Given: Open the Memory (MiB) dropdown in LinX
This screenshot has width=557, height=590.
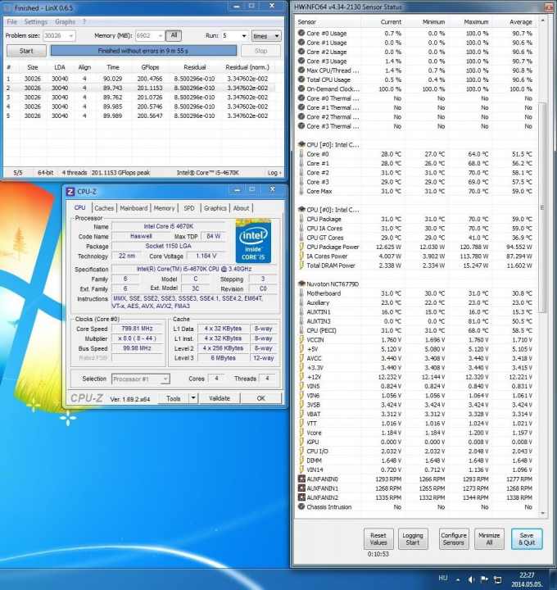Looking at the screenshot, I should 161,36.
